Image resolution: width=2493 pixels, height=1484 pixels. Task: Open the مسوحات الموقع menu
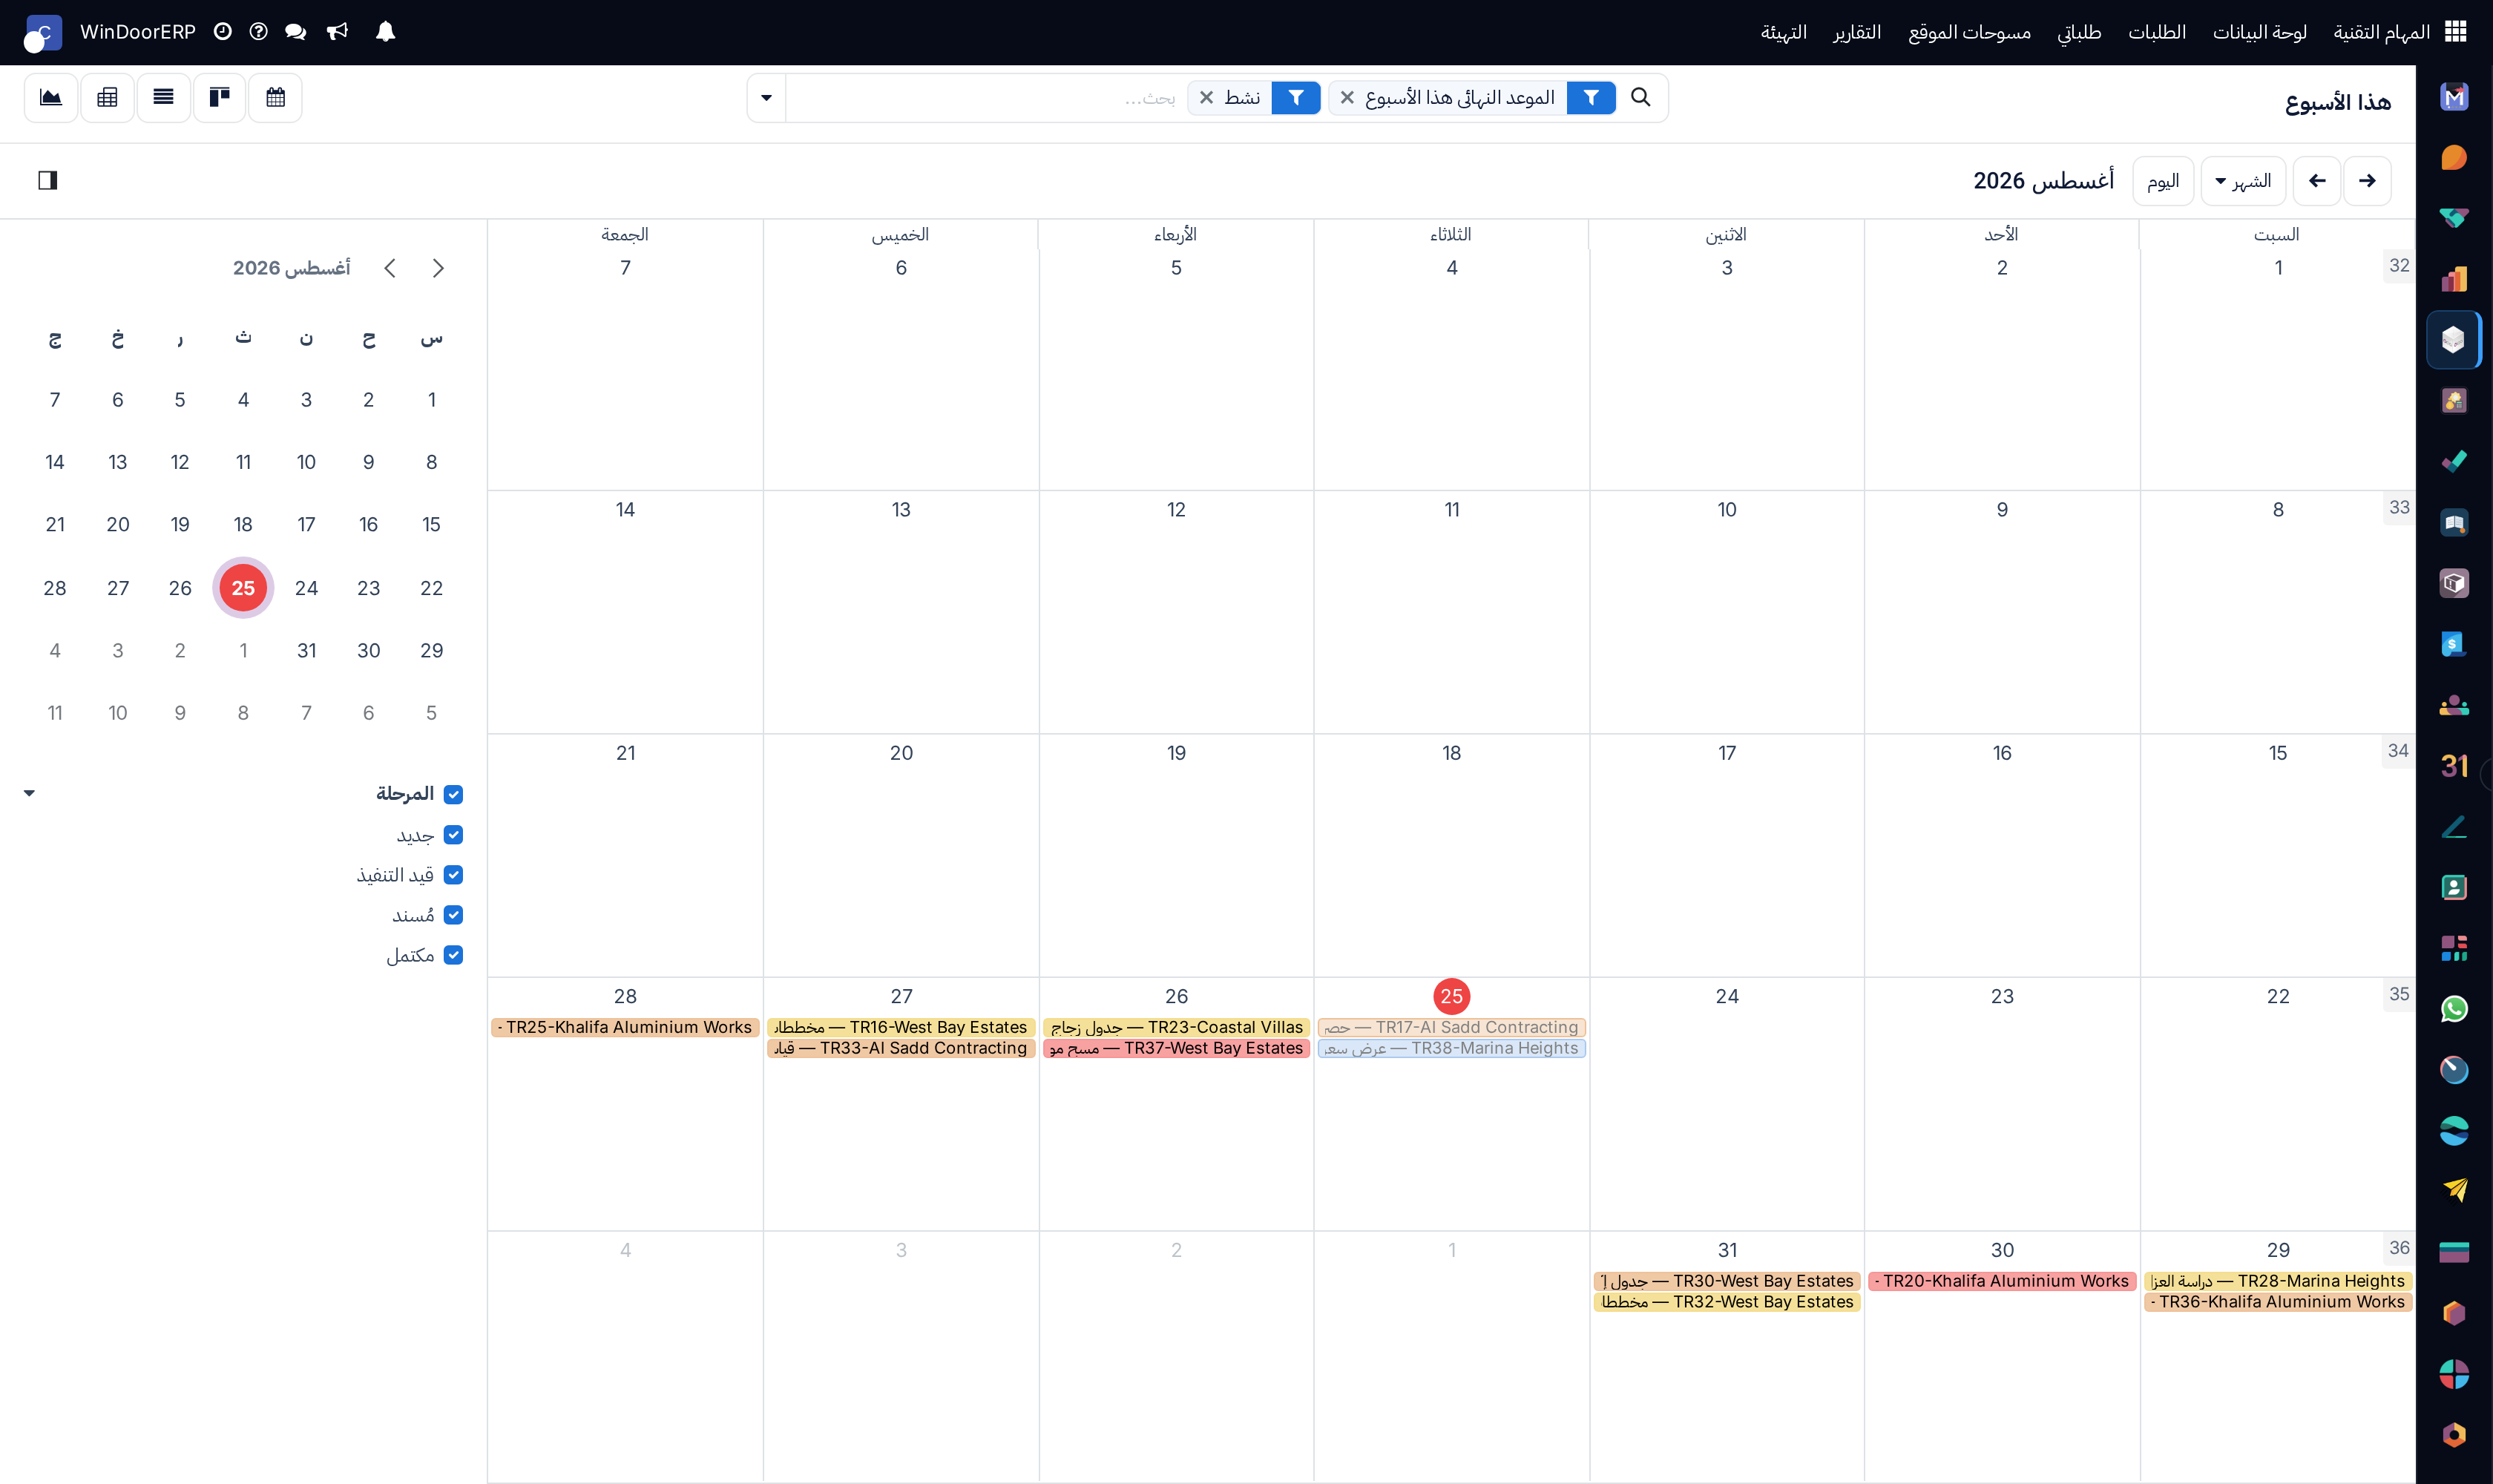1969,32
